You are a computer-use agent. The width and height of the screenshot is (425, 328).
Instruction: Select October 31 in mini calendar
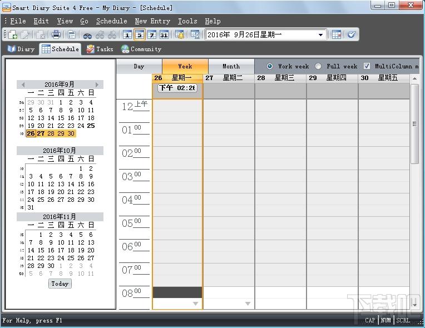[31, 207]
